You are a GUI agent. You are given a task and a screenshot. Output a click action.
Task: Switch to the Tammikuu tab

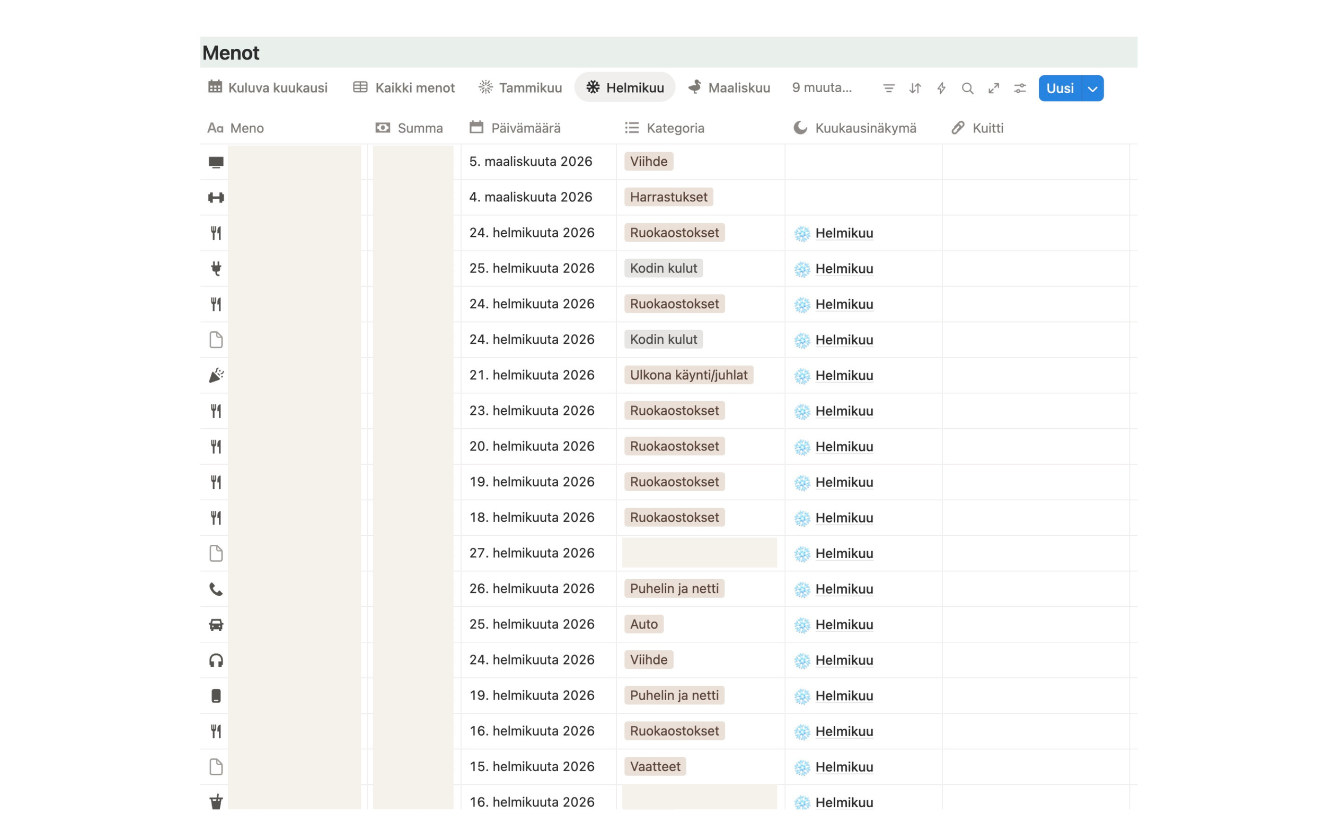520,87
